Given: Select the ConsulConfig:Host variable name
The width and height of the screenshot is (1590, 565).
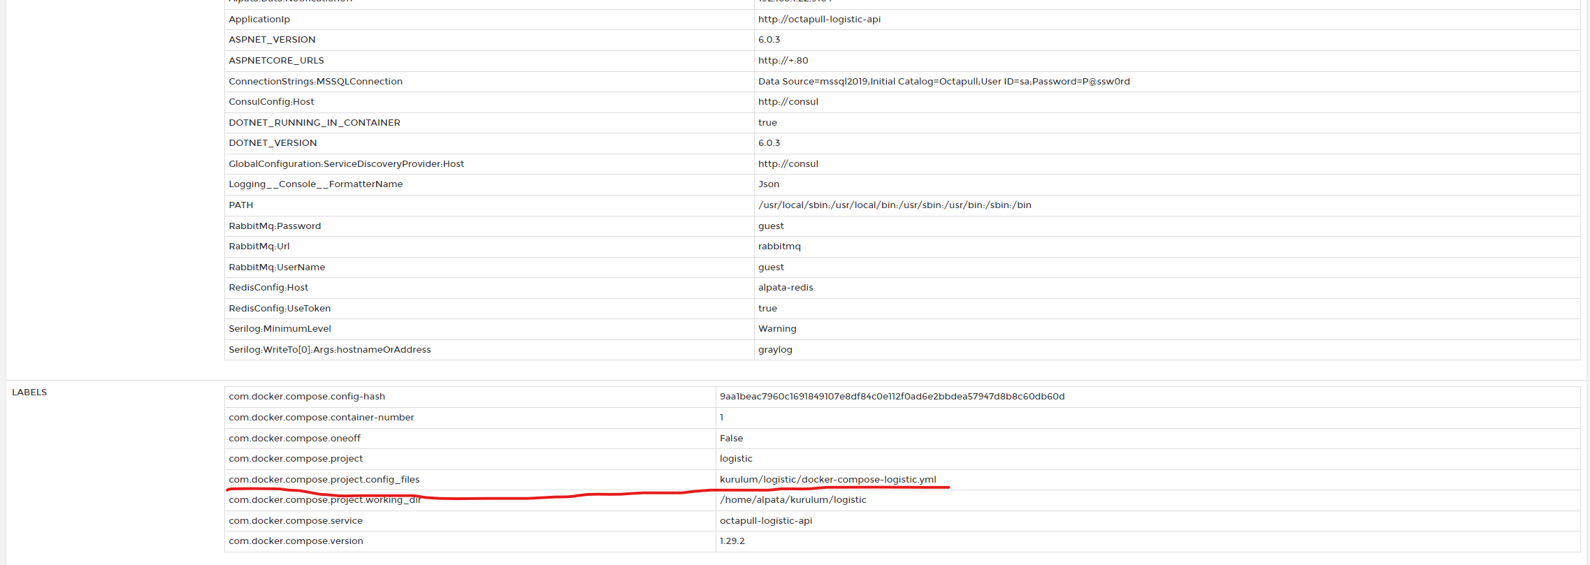Looking at the screenshot, I should tap(271, 102).
